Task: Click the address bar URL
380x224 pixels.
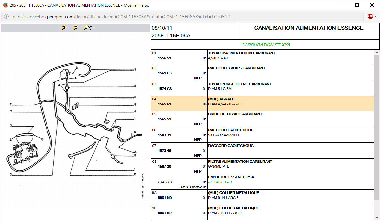Action: tap(121, 17)
